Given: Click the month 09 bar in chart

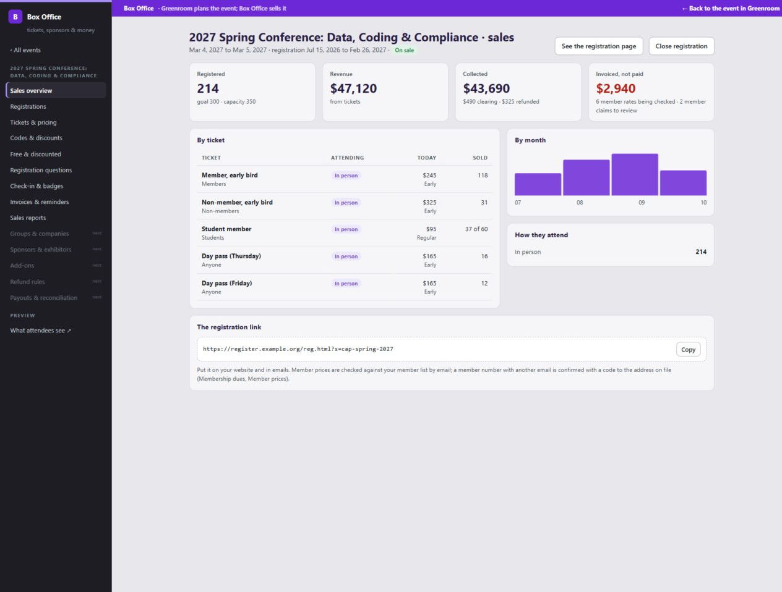Looking at the screenshot, I should tap(635, 174).
